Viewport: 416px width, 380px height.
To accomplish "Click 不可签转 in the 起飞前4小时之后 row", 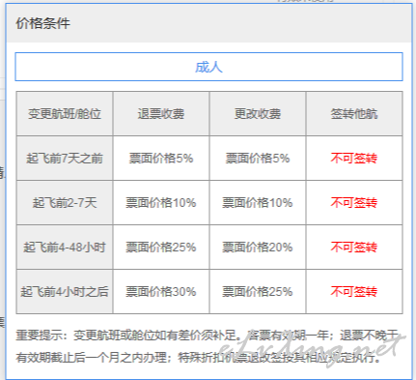I will click(x=354, y=292).
